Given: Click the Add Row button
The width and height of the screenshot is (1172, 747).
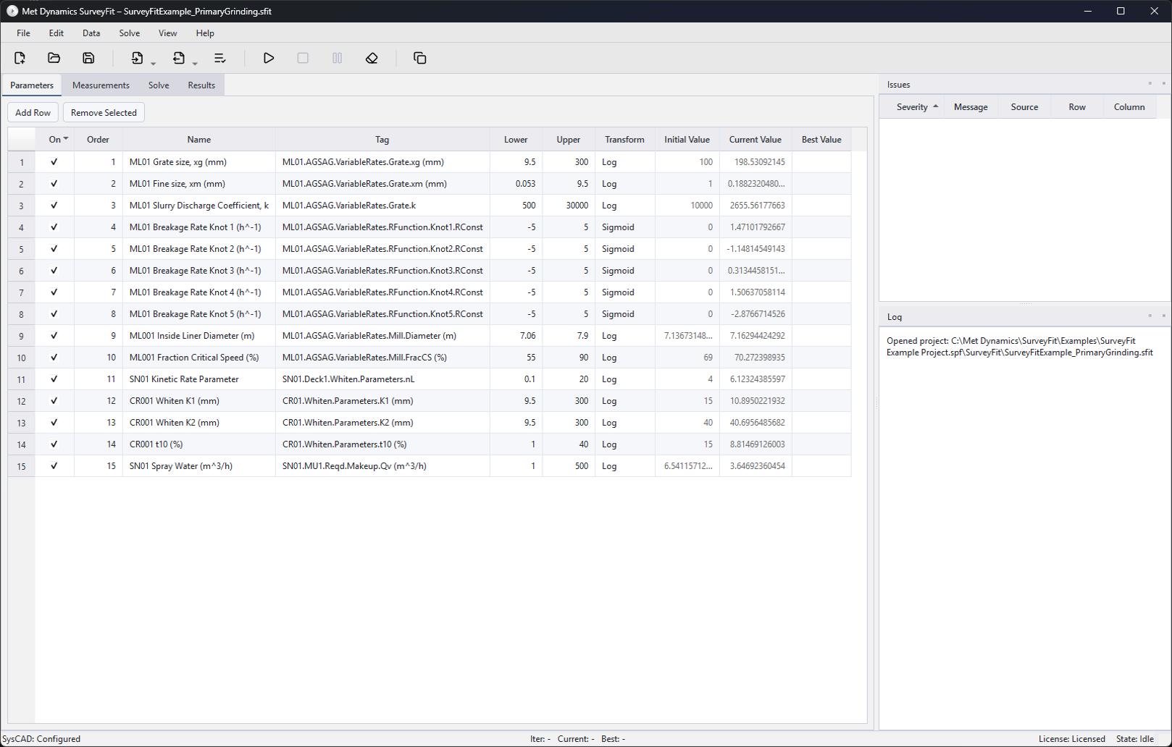Looking at the screenshot, I should coord(33,113).
